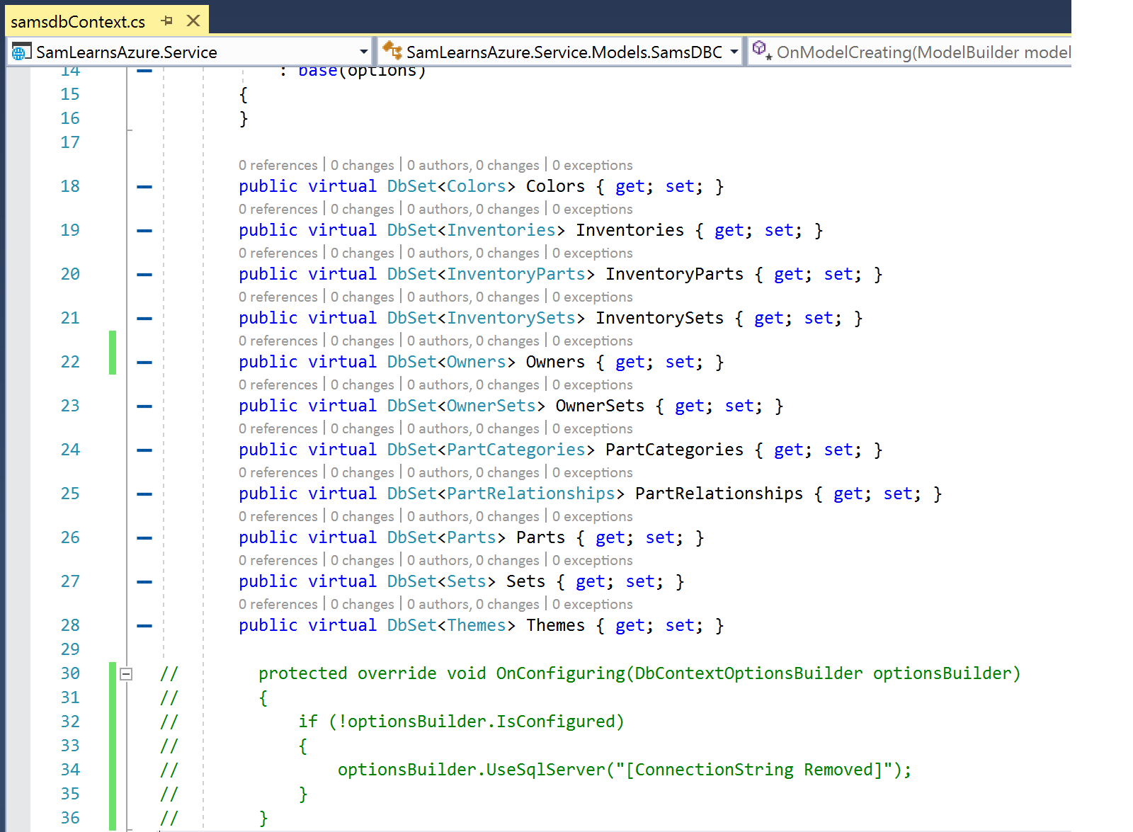This screenshot has width=1133, height=832.
Task: Select the samsdbContext.cs document tab
Action: point(78,22)
